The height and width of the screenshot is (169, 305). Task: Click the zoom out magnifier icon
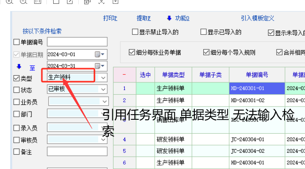23,2
